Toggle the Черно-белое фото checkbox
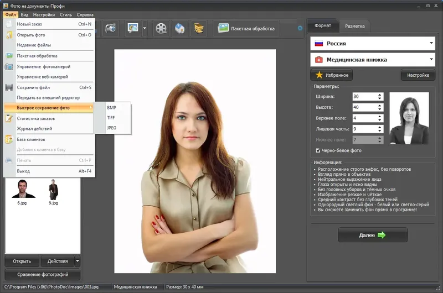The image size is (443, 293). (x=318, y=150)
